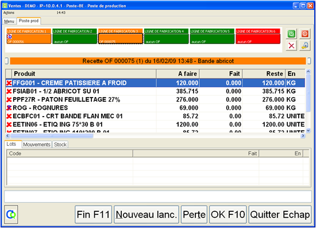Click the red X cancel icon button
Screen dimensions: 316x228
coord(291,46)
